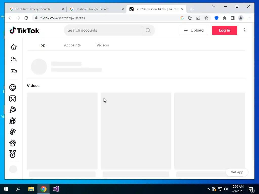The height and width of the screenshot is (194, 259).
Task: Click the volume speaker tray icon
Action: coord(226,189)
